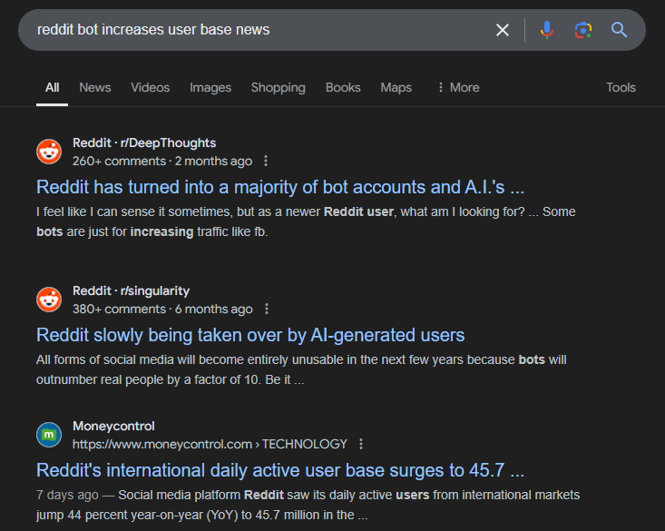The height and width of the screenshot is (531, 665).
Task: Clear the search box with the X icon
Action: pos(502,30)
